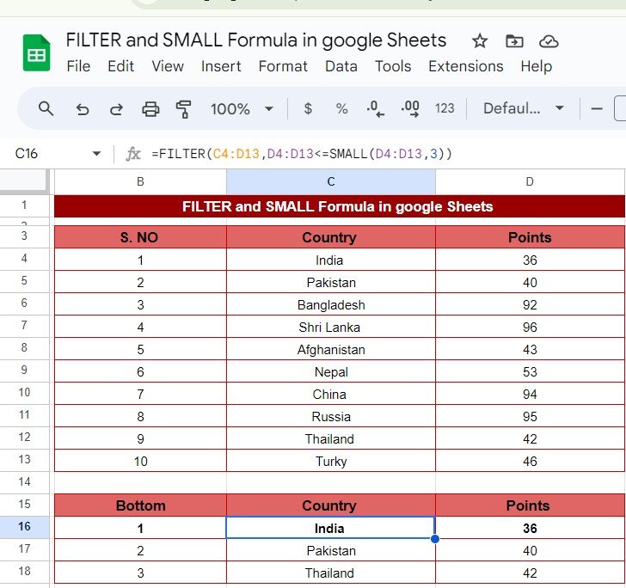This screenshot has width=626, height=588.
Task: Click the 'S. NO' header cell
Action: [x=140, y=237]
